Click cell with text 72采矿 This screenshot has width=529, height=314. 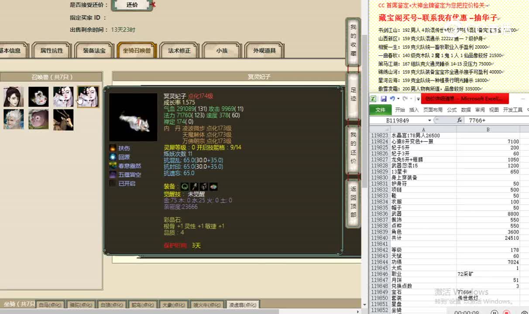click(488, 274)
